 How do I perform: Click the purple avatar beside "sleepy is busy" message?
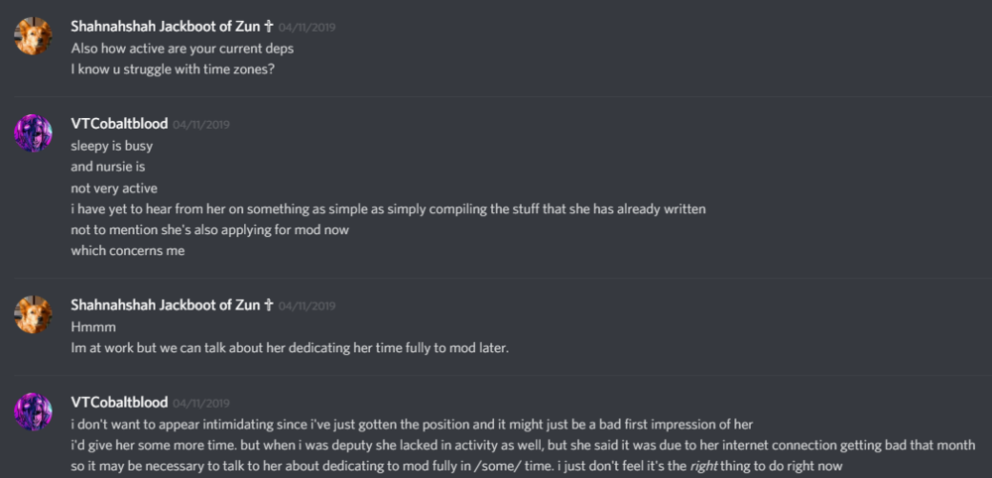(33, 133)
